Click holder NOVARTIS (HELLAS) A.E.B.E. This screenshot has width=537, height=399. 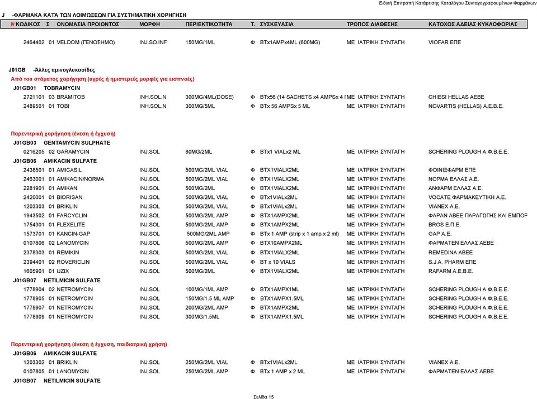pos(466,106)
